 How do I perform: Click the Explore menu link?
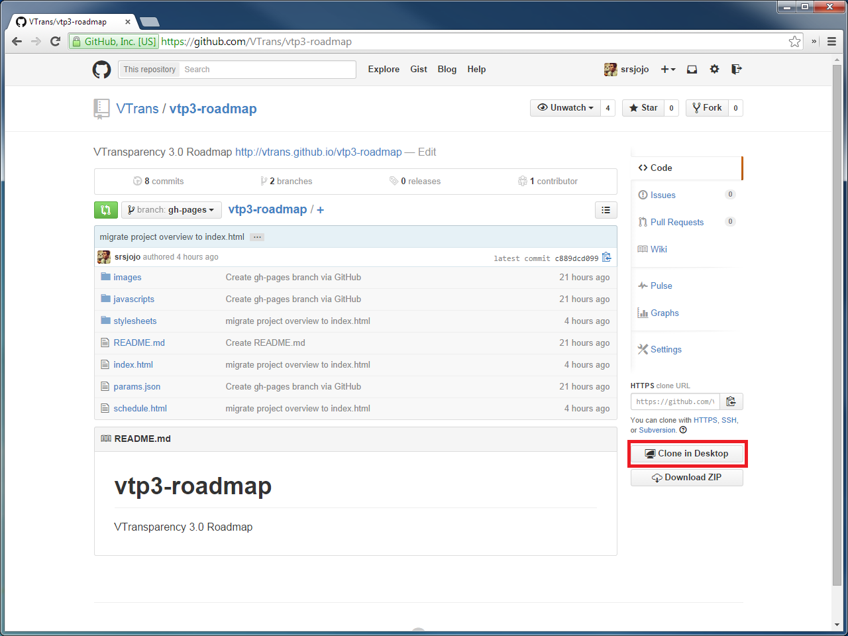(x=384, y=69)
